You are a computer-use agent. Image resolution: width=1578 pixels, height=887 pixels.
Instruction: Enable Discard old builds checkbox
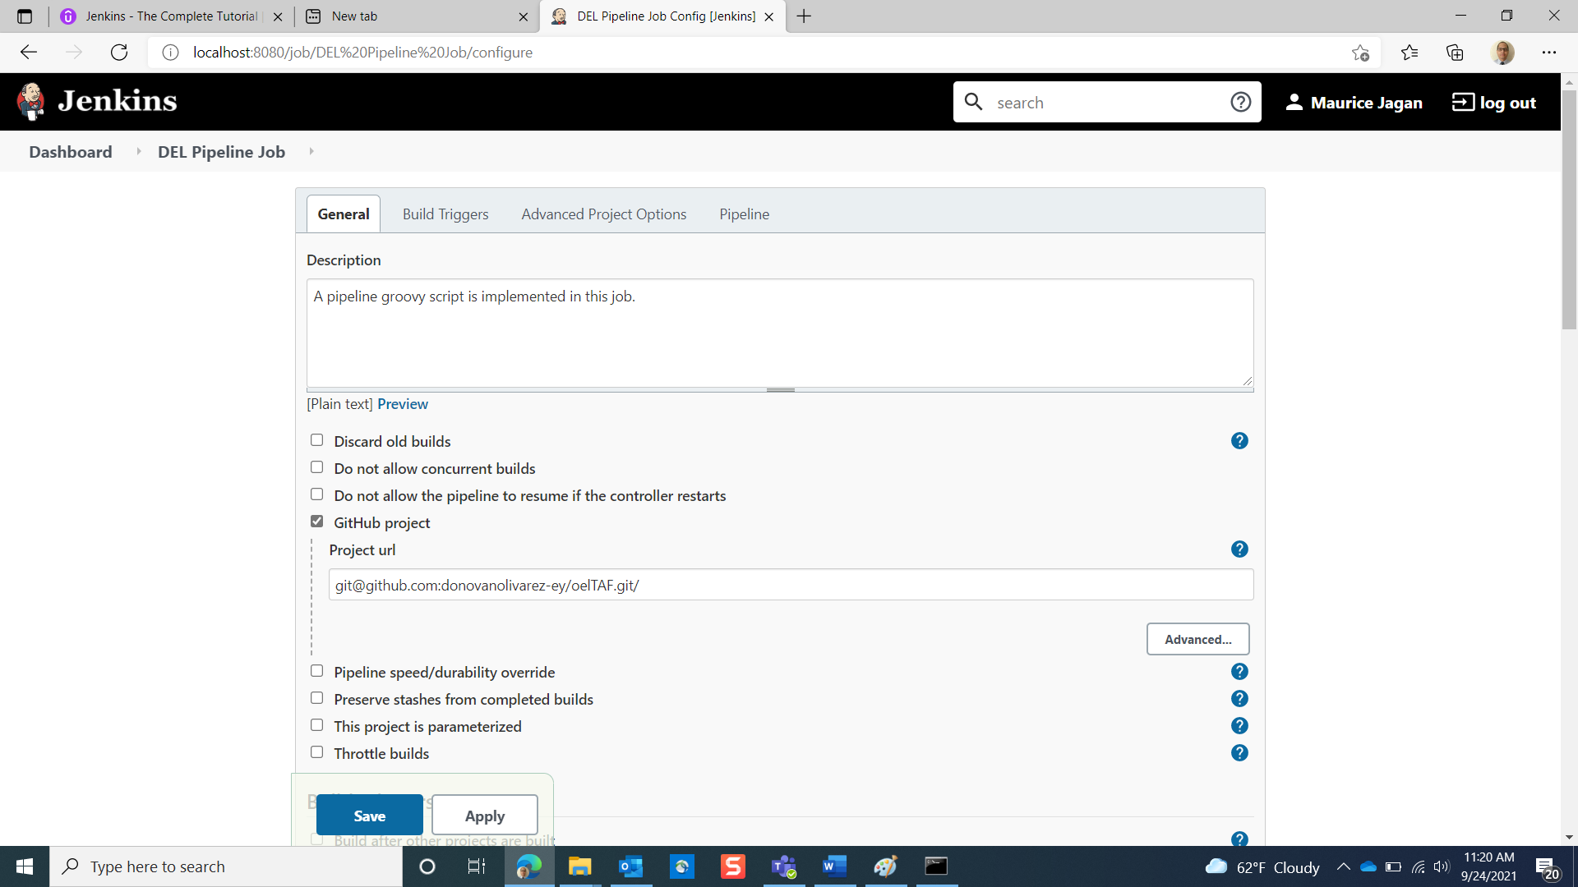coord(316,440)
